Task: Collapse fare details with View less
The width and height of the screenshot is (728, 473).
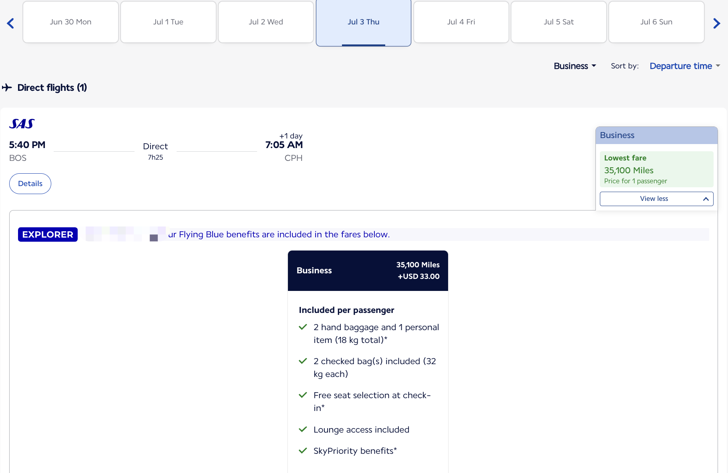Action: [x=656, y=199]
